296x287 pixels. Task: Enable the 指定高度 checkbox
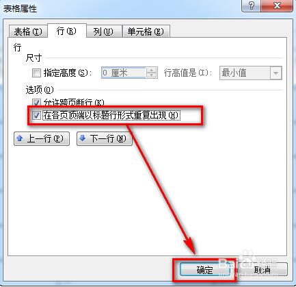click(x=36, y=73)
